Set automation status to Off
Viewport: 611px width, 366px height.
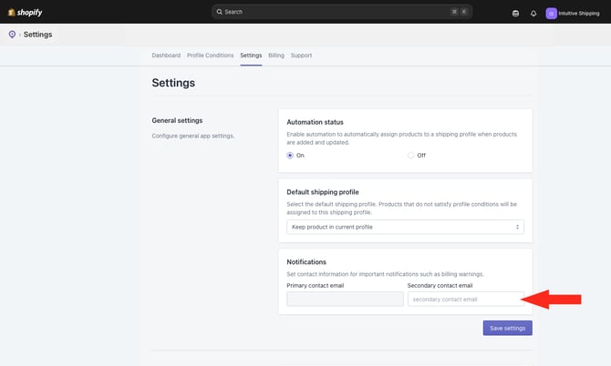(x=410, y=155)
